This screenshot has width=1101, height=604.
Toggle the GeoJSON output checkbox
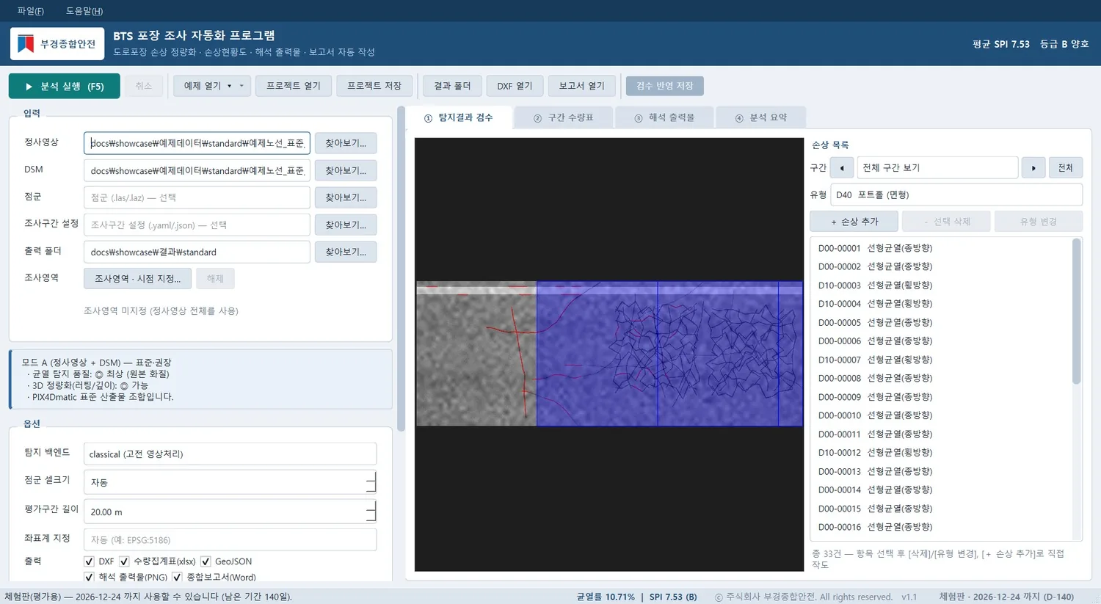pyautogui.click(x=206, y=561)
